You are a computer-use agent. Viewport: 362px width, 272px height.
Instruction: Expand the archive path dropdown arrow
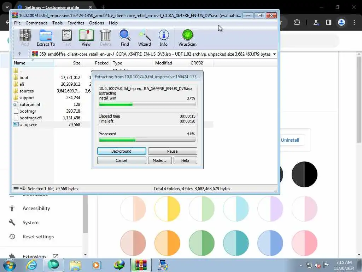point(274,54)
